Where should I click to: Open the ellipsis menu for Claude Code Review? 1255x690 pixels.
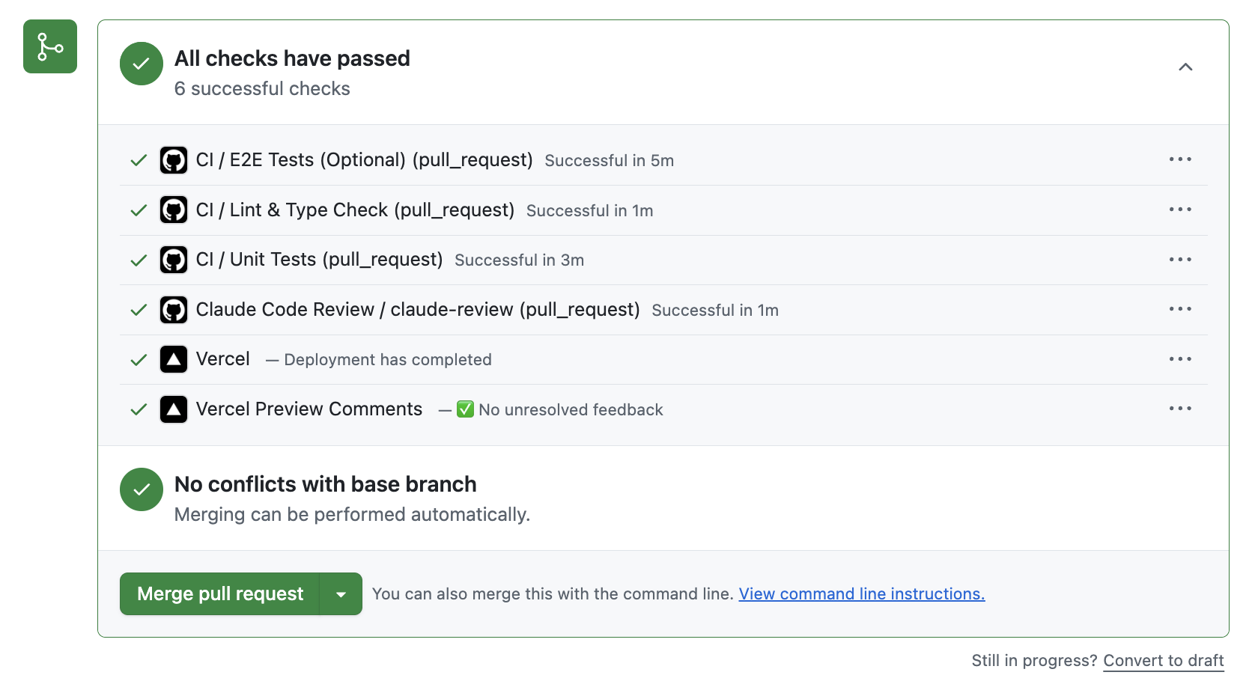coord(1179,309)
